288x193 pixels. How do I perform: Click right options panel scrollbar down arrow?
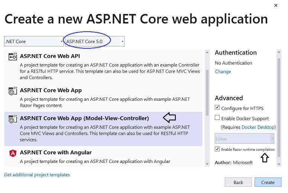(279, 164)
